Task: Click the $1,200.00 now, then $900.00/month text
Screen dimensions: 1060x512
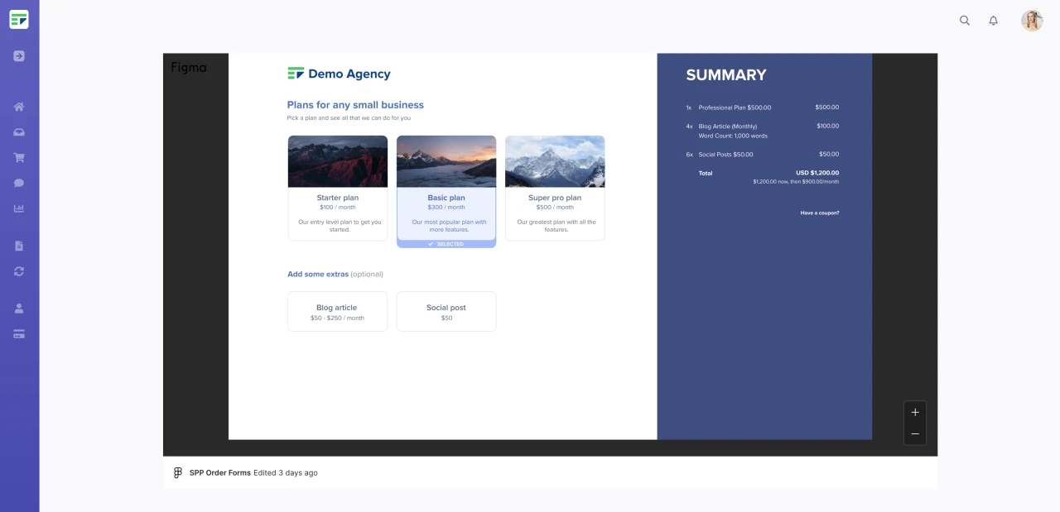Action: [x=796, y=181]
